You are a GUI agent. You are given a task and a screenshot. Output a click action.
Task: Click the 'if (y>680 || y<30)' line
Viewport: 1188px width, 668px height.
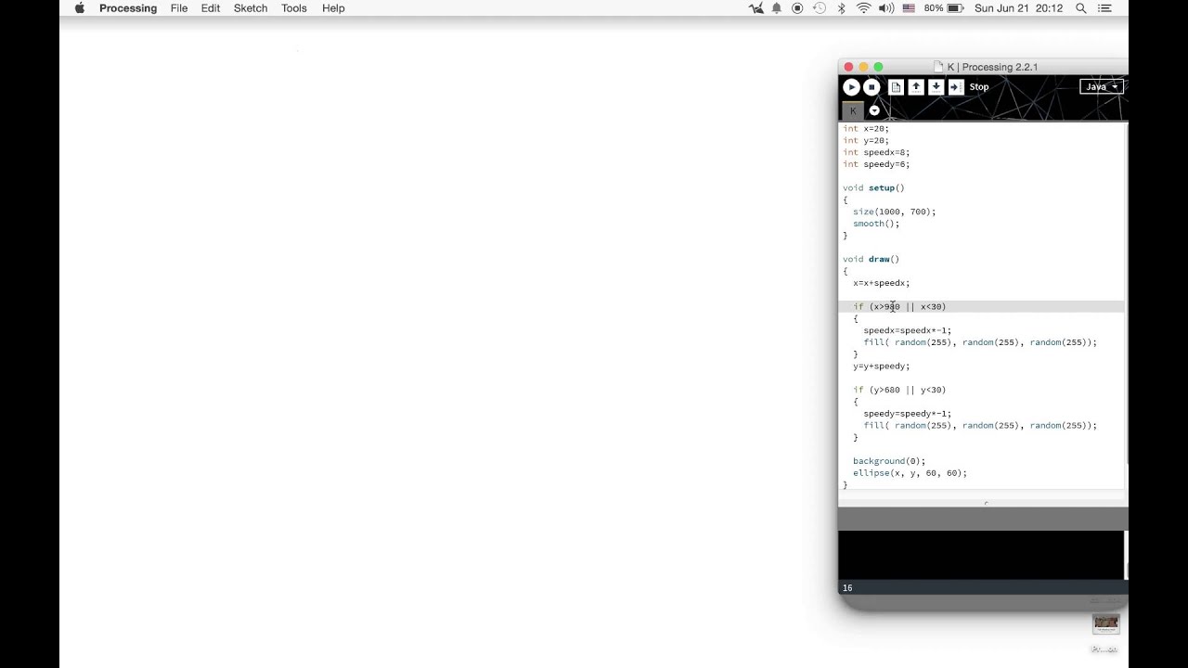pos(899,391)
